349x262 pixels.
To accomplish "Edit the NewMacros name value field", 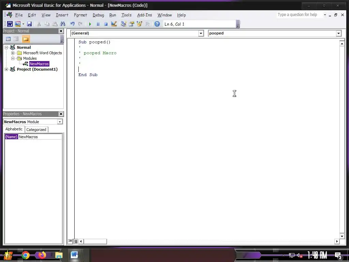I will [x=40, y=137].
